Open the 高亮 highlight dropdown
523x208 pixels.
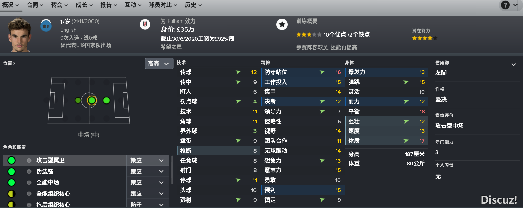[x=159, y=64]
